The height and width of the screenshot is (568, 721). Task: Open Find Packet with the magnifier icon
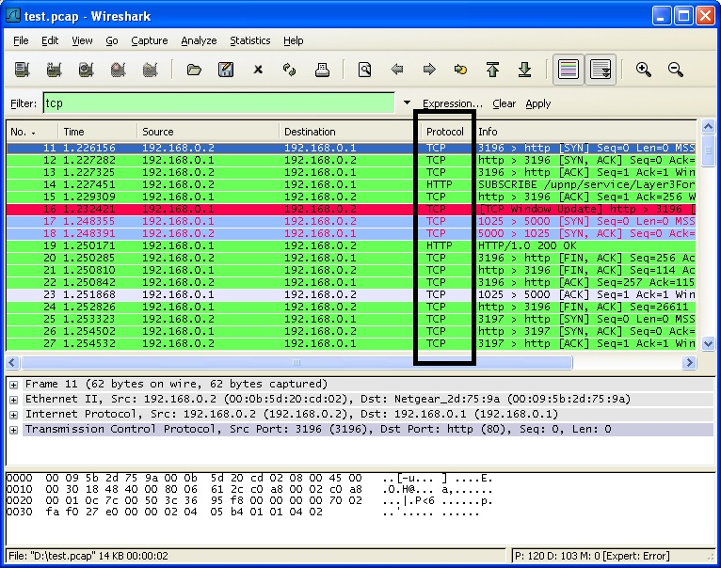[x=365, y=70]
